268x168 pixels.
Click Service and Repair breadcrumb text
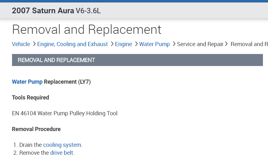[x=200, y=44]
